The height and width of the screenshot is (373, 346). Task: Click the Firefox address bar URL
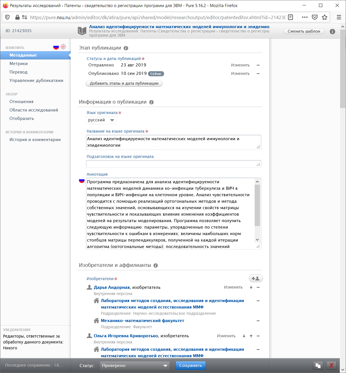point(158,17)
